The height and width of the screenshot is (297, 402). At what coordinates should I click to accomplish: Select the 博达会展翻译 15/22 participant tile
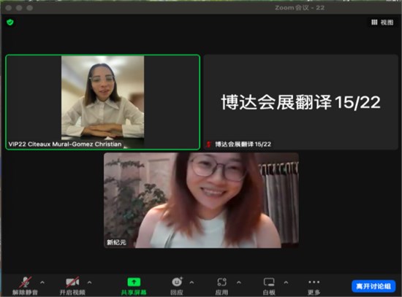point(300,102)
